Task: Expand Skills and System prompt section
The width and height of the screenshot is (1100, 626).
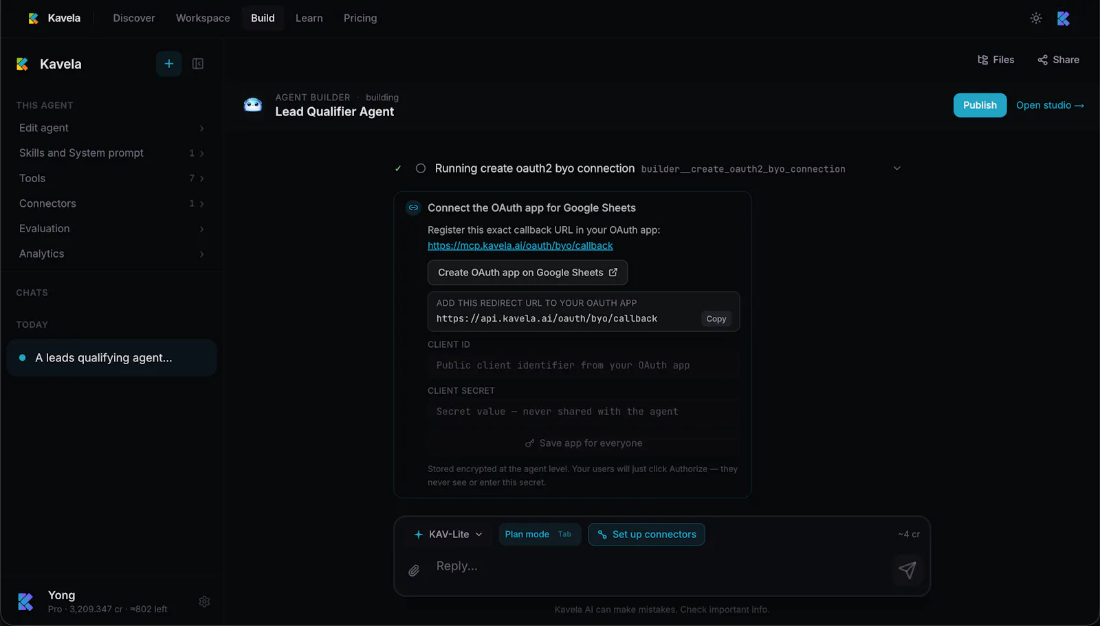Action: pyautogui.click(x=111, y=153)
